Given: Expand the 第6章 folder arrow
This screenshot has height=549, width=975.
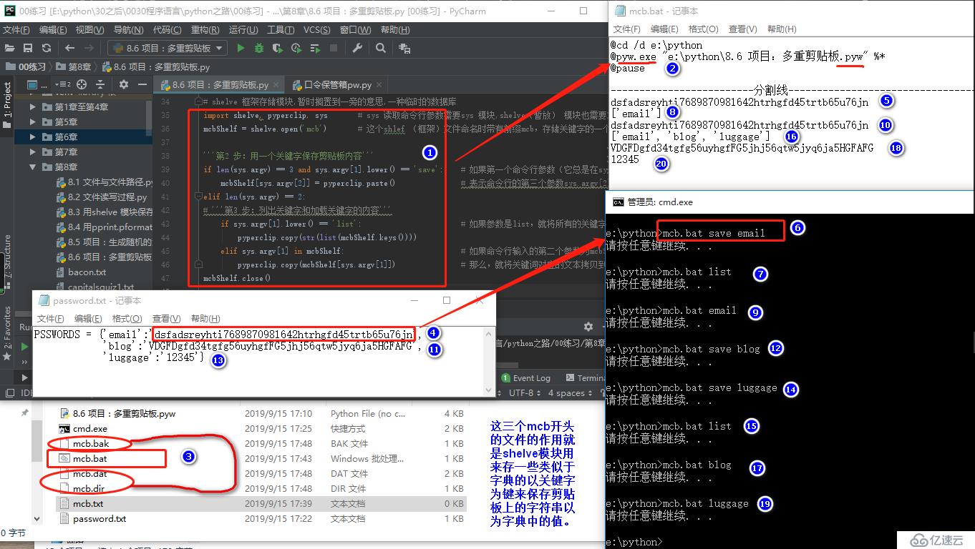Looking at the screenshot, I should (33, 137).
